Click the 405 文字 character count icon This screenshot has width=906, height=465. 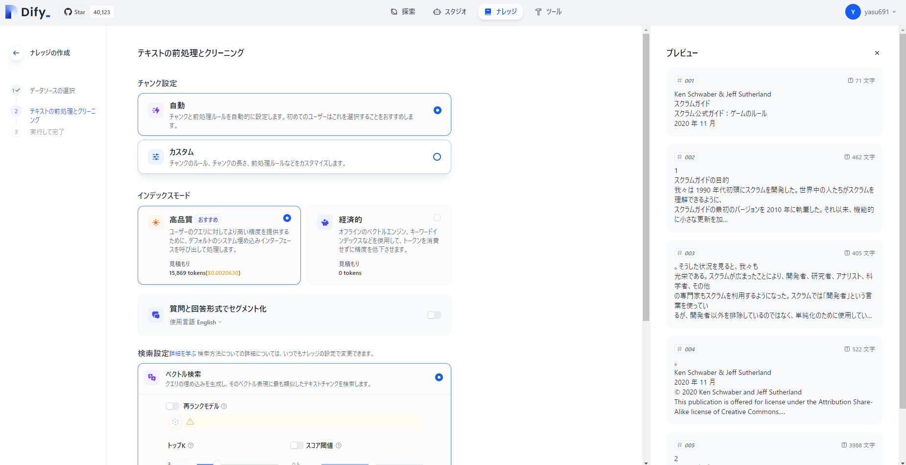[847, 253]
